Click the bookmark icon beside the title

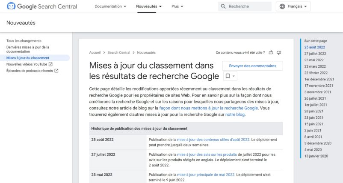point(228,76)
